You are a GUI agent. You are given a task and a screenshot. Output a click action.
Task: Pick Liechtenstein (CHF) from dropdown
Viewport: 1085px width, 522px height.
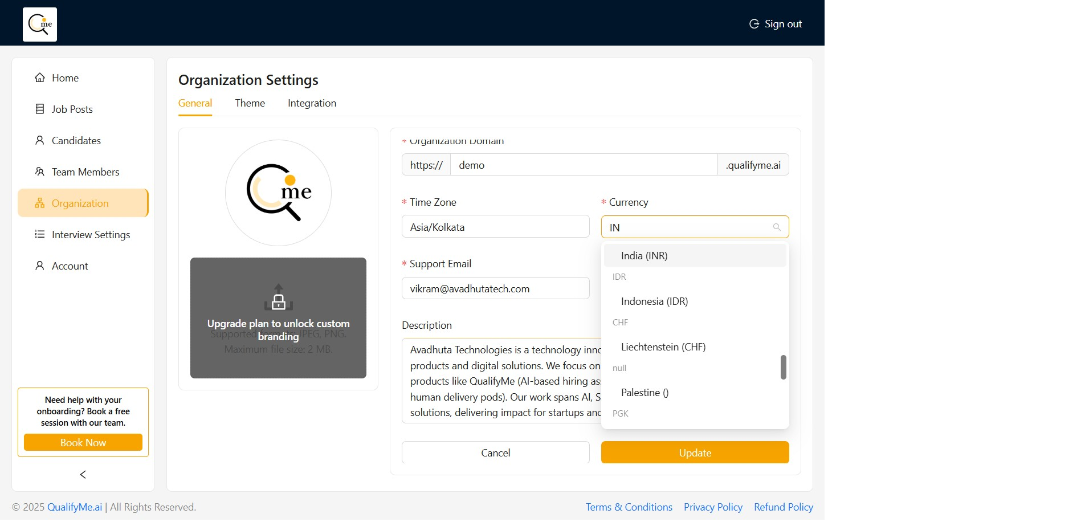[663, 347]
